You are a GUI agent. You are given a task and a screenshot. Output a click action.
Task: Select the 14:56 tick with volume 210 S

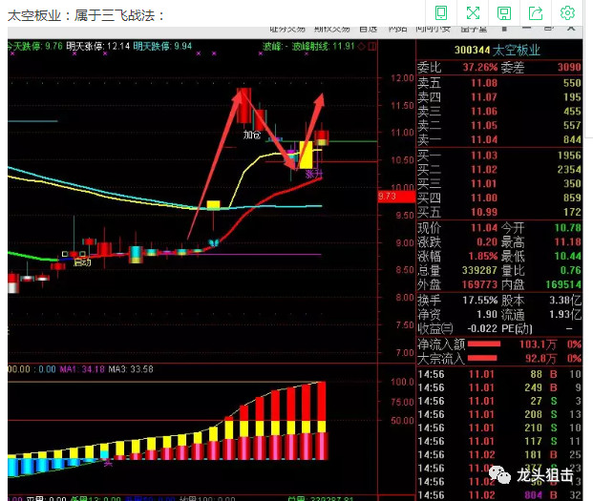pos(499,428)
